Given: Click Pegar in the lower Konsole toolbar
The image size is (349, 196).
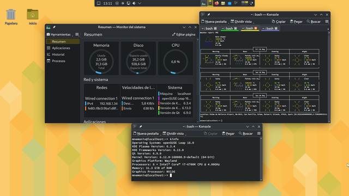Looking at the screenshot, I should tap(228, 133).
